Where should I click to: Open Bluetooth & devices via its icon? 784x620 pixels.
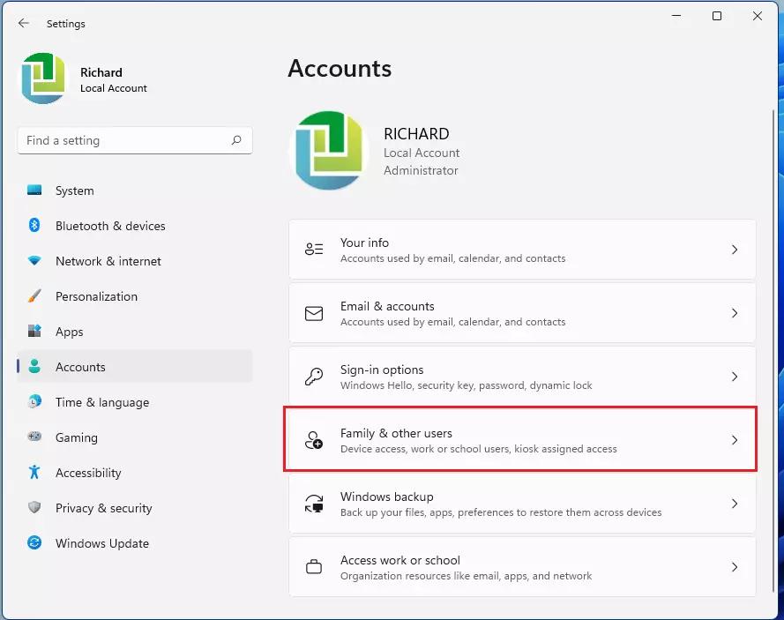click(x=34, y=226)
